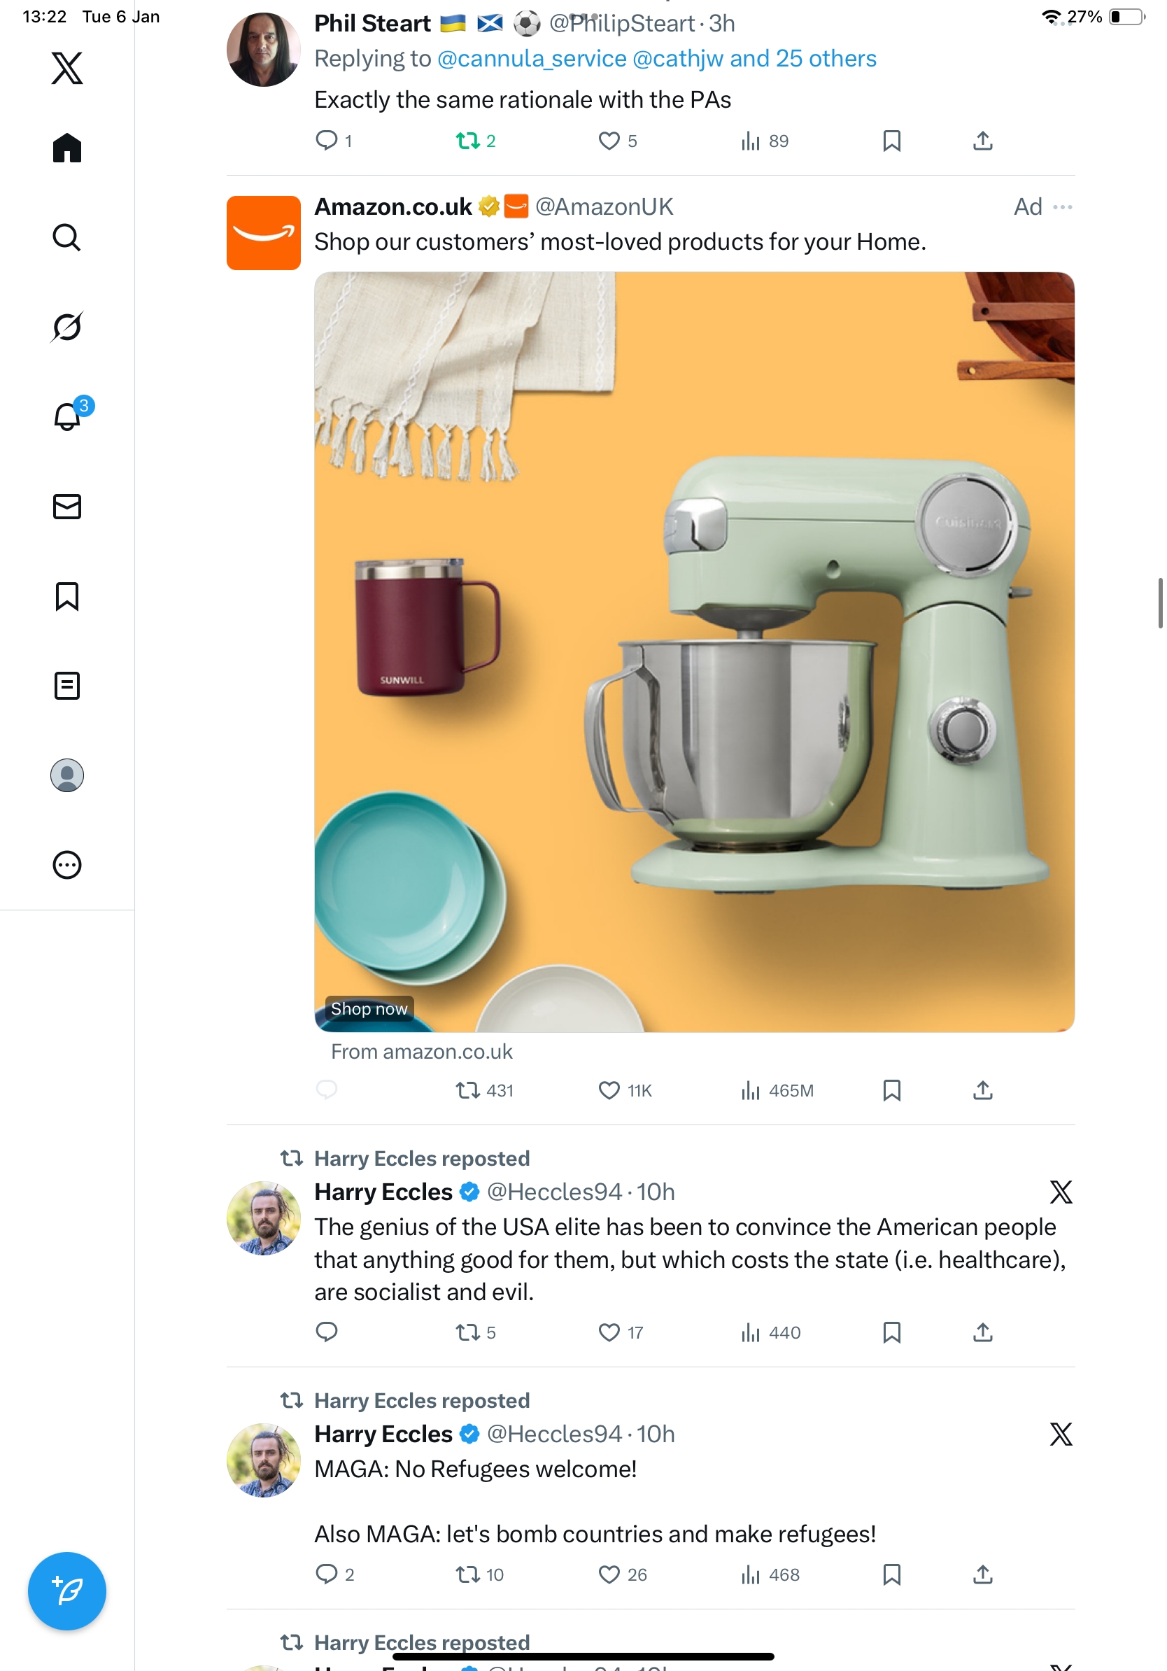Open sidebar Bookmarks page

coord(67,596)
